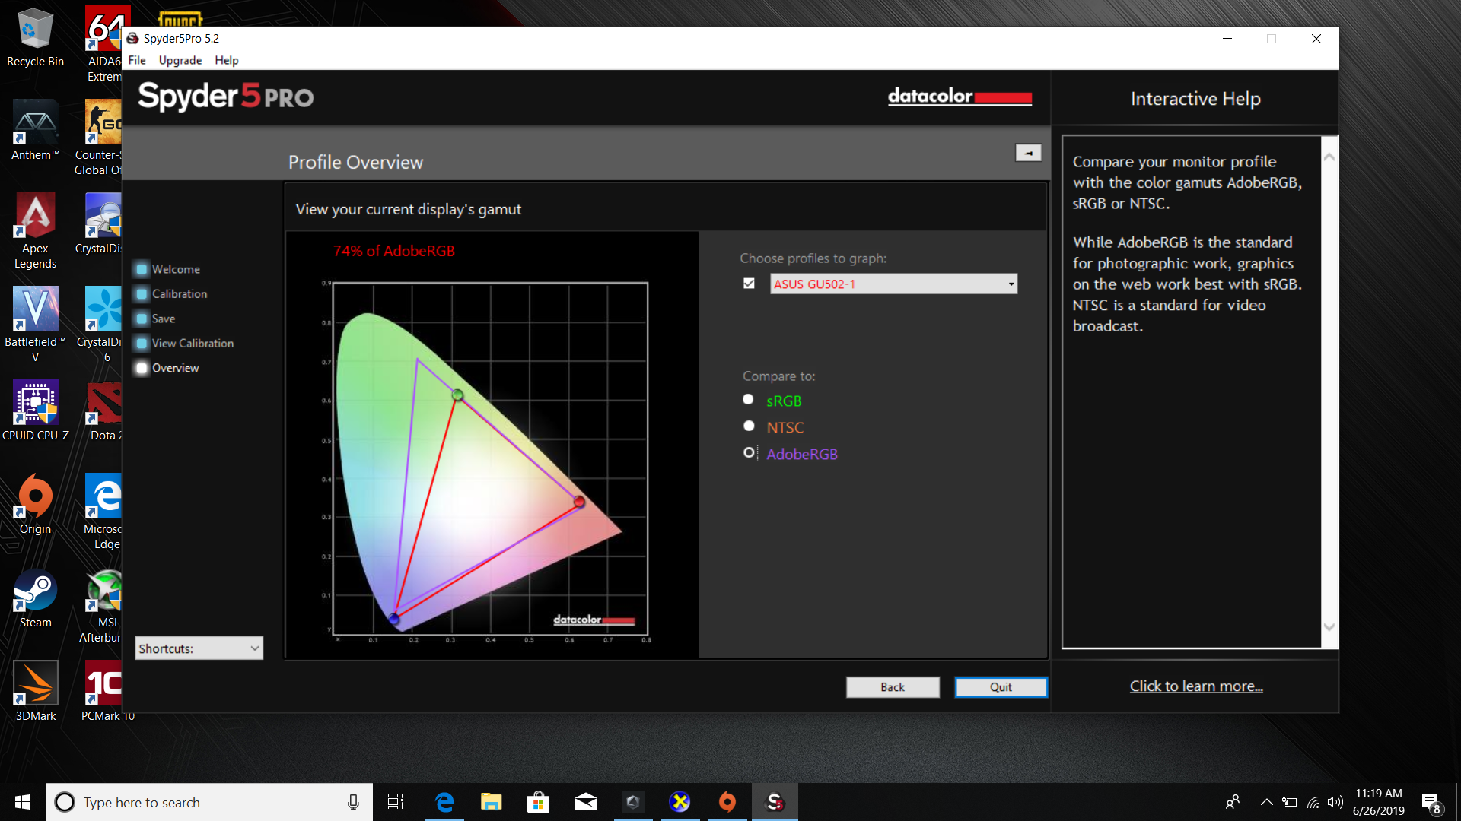Viewport: 1461px width, 821px height.
Task: Select the NTSC comparison radio button
Action: (749, 426)
